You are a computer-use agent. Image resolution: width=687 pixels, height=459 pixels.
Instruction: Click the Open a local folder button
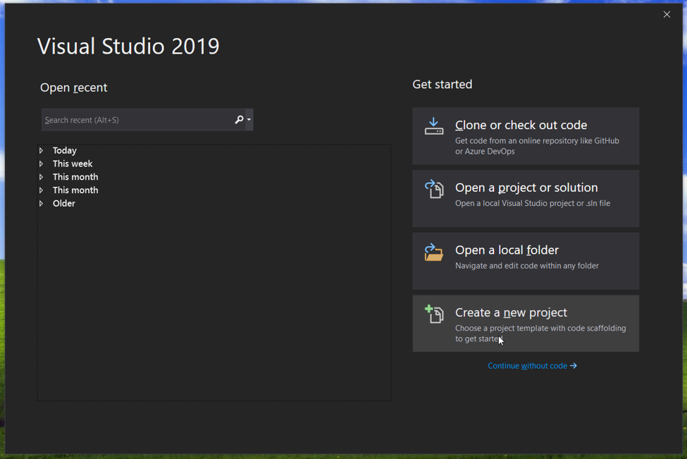525,261
